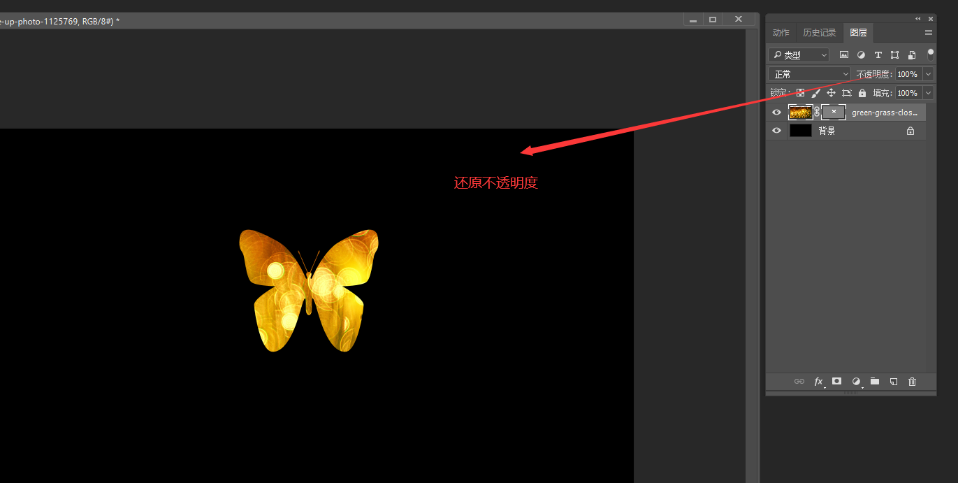Lock all padlock icon
The height and width of the screenshot is (483, 958).
coord(862,93)
